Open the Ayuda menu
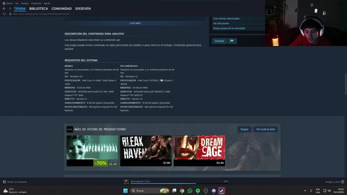Image resolution: width=347 pixels, height=195 pixels. tap(47, 3)
